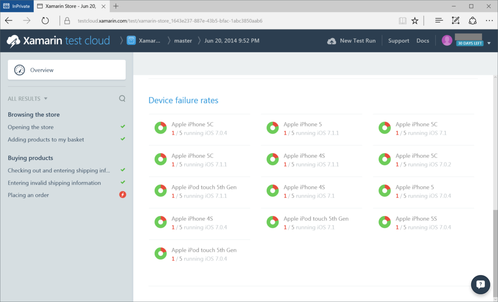
Task: Open the Overview sidebar tab
Action: [x=67, y=70]
